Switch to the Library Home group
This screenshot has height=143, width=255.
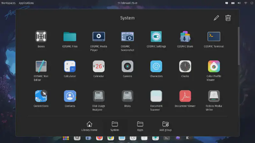click(x=89, y=126)
